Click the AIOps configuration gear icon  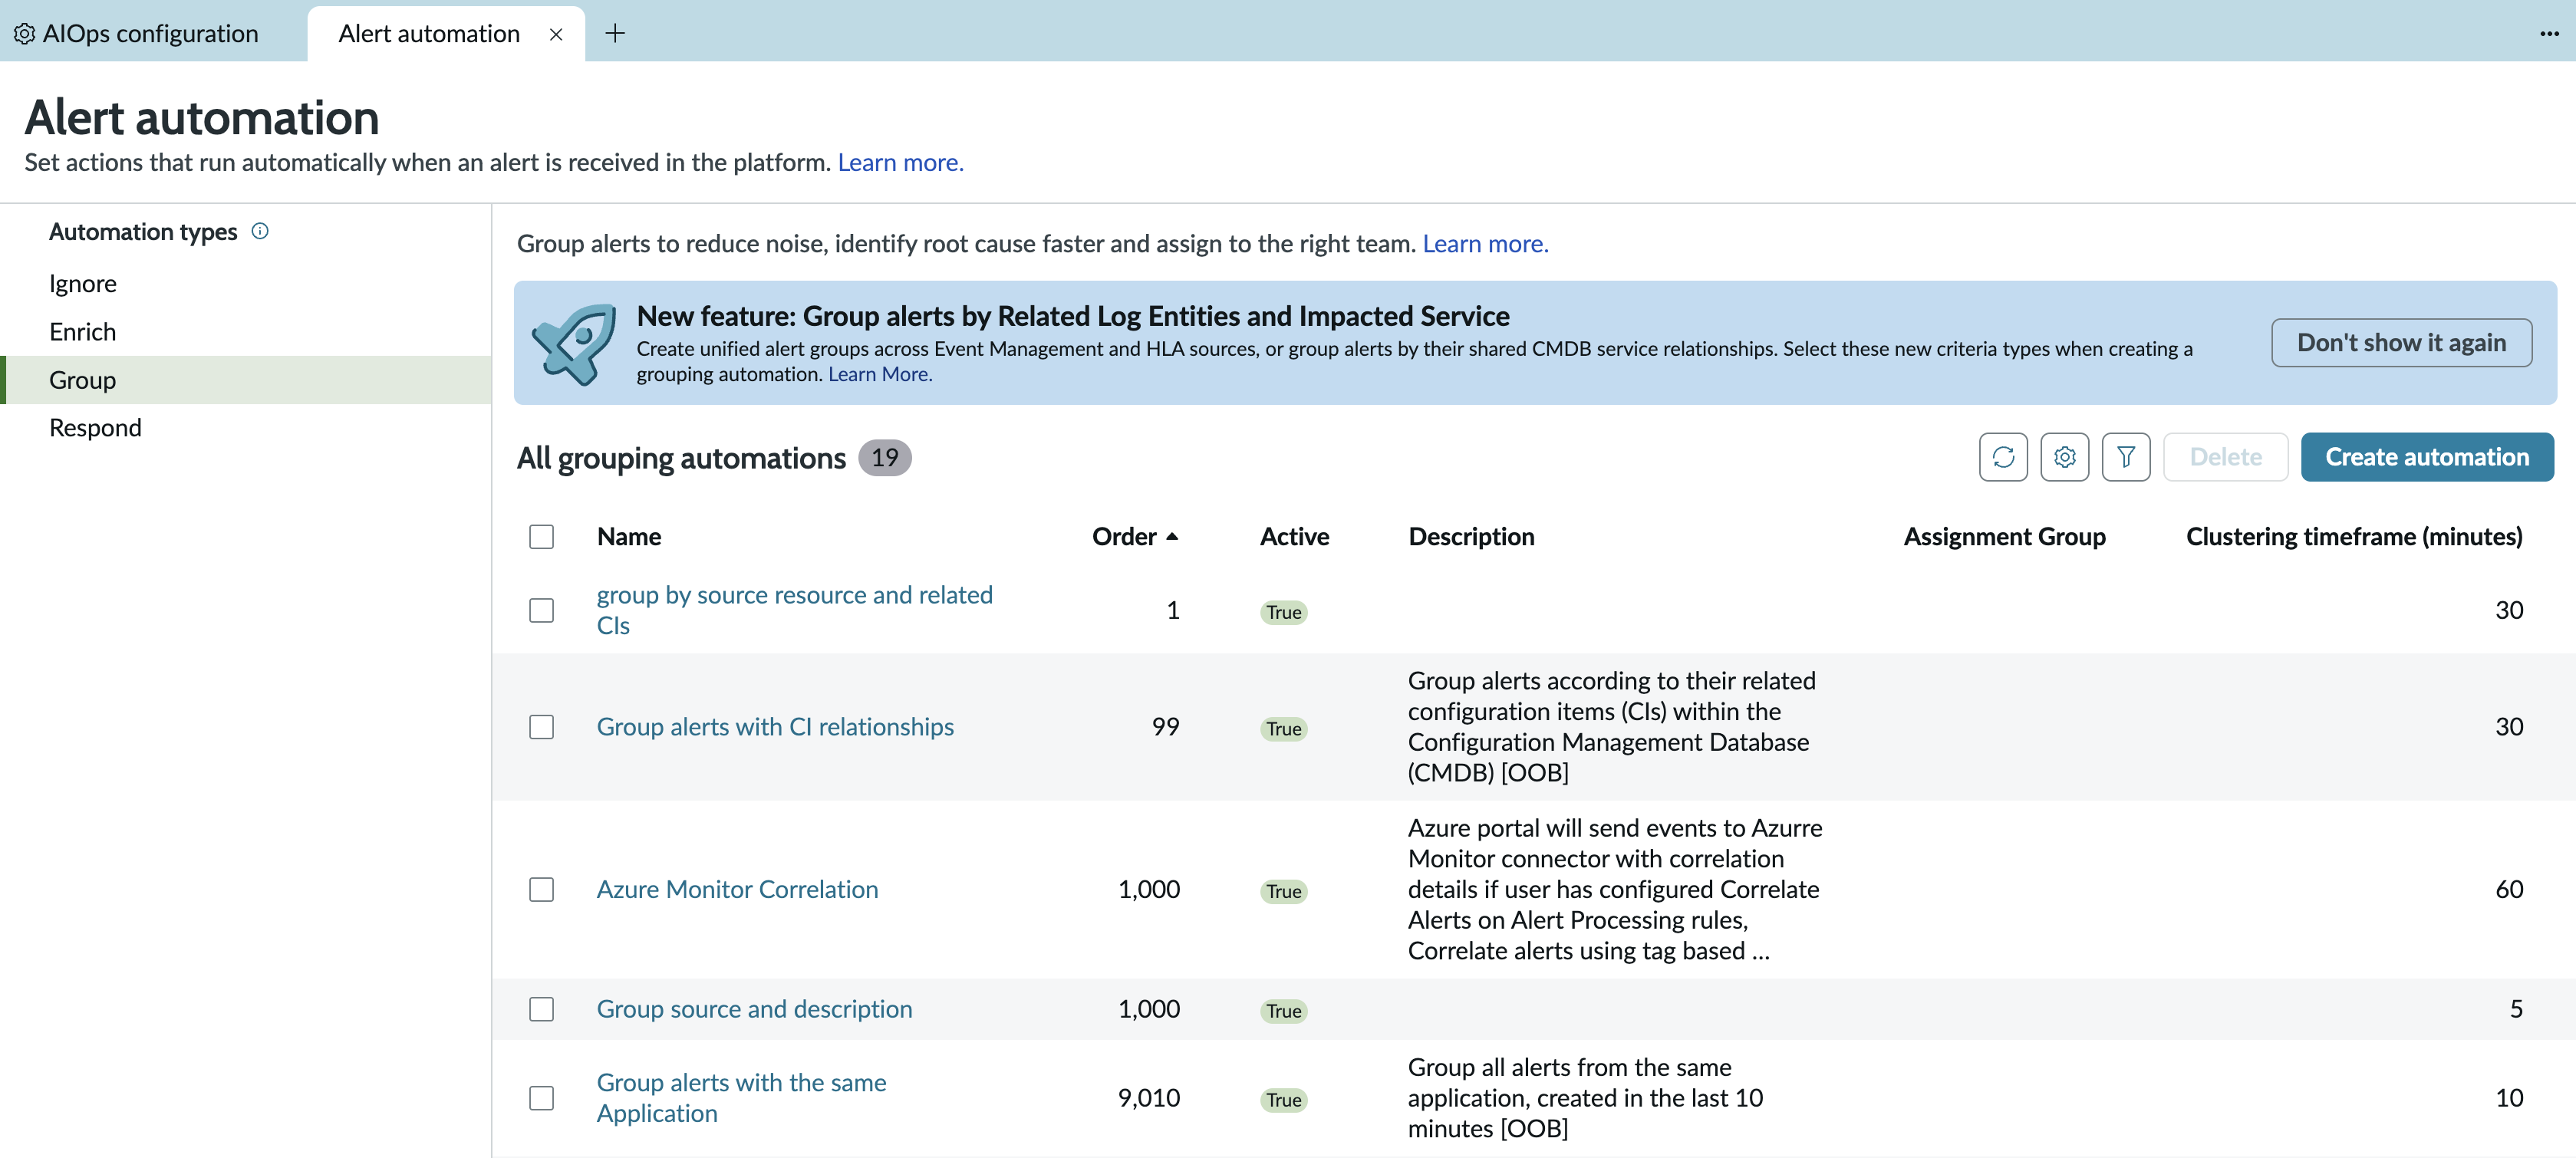(24, 33)
